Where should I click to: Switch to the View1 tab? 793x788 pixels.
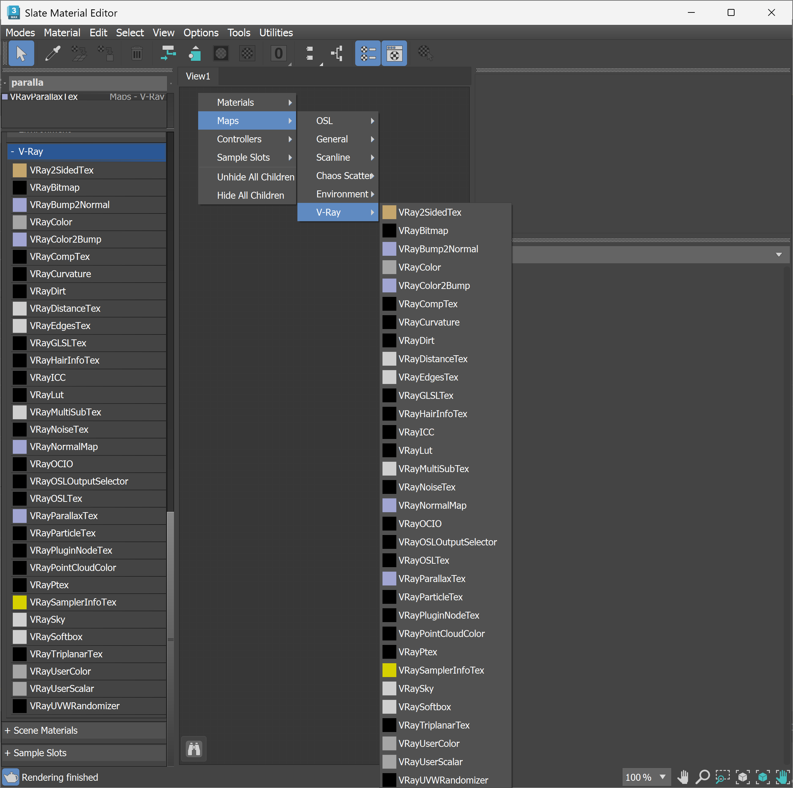(x=198, y=76)
